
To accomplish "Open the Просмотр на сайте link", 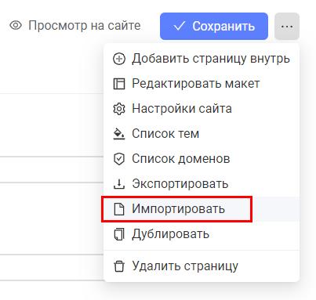I will (75, 26).
